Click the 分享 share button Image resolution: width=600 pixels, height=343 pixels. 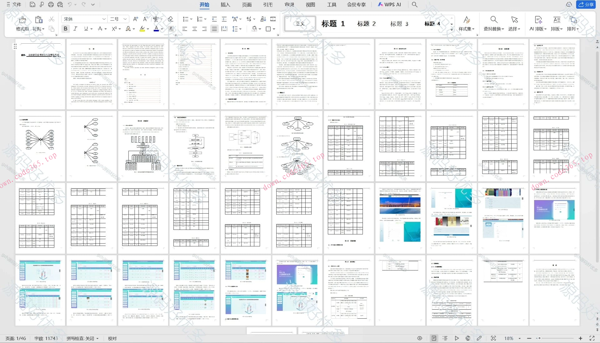[x=586, y=5]
